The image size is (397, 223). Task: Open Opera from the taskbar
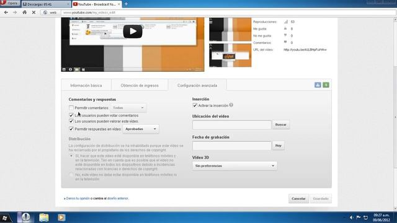[x=25, y=217]
